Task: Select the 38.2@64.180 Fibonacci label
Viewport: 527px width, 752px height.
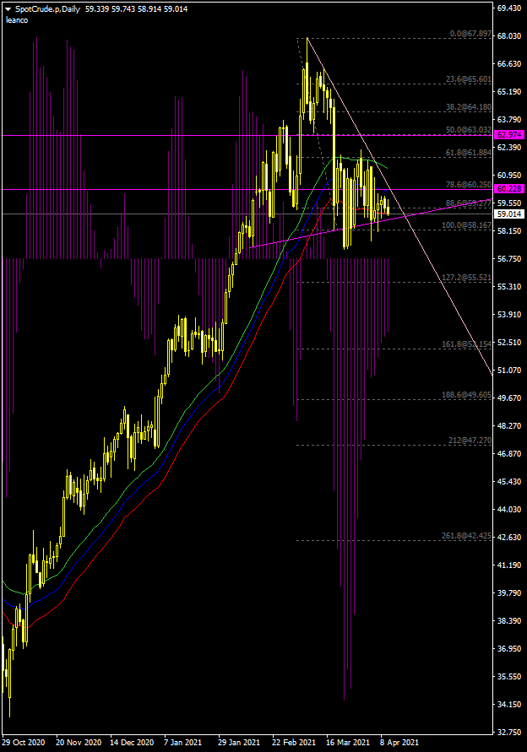Action: point(469,107)
